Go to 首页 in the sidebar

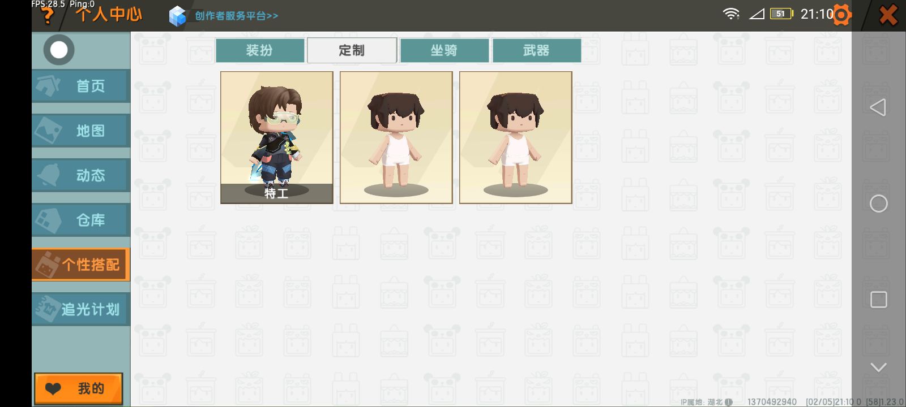coord(81,86)
